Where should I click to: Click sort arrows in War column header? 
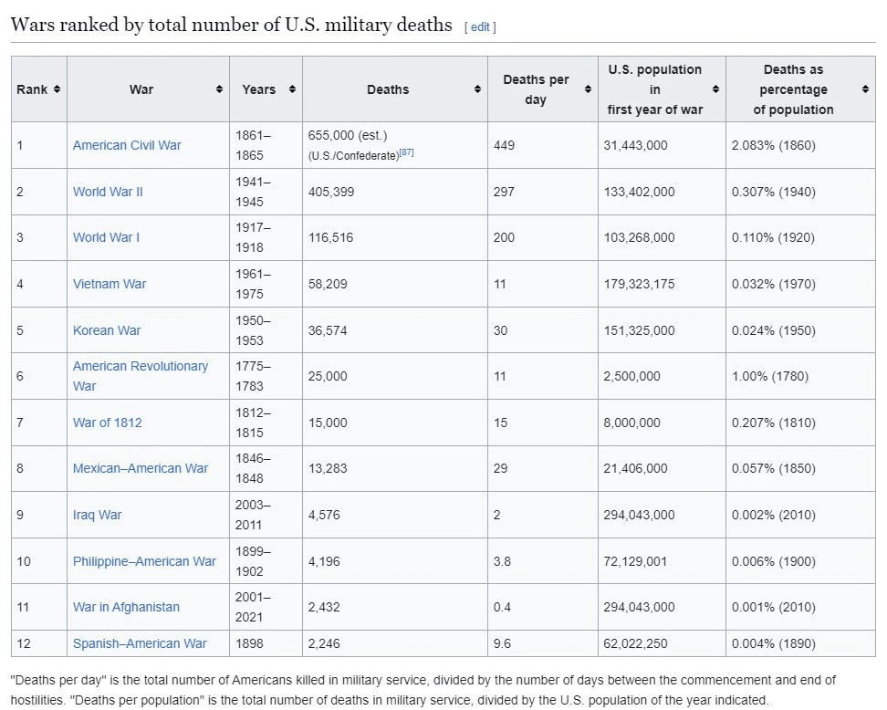(219, 89)
